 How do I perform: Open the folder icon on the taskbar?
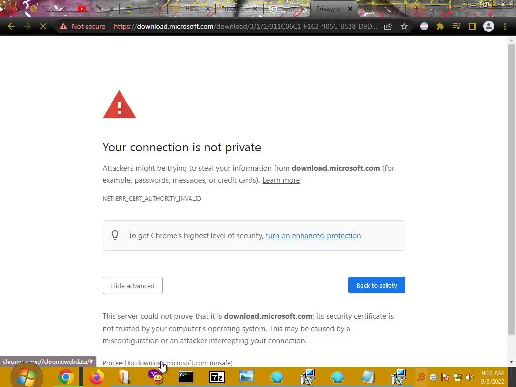point(125,377)
